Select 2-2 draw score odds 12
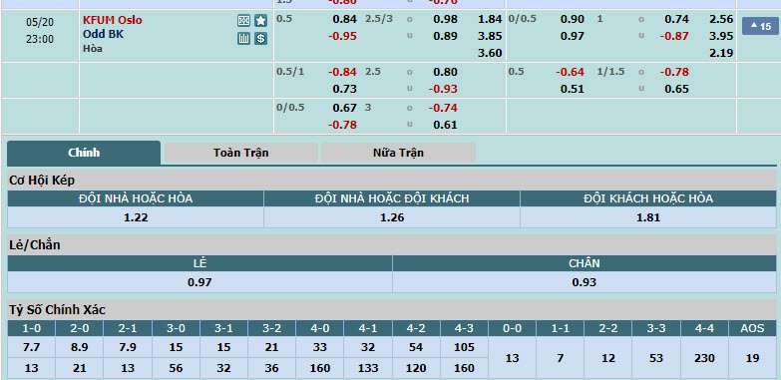The height and width of the screenshot is (380, 781). point(608,358)
